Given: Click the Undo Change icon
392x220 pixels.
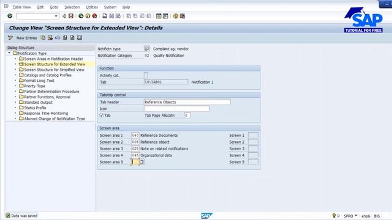Looking at the screenshot, I should point(58,38).
